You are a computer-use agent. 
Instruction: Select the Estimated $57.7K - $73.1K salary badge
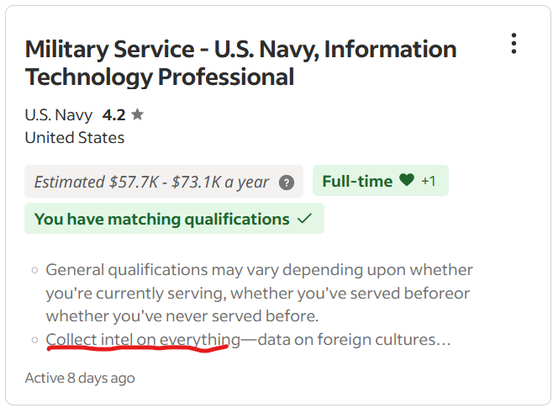click(152, 182)
